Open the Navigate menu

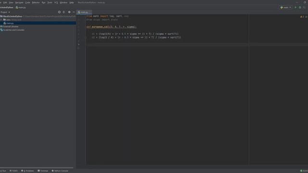pos(19,2)
